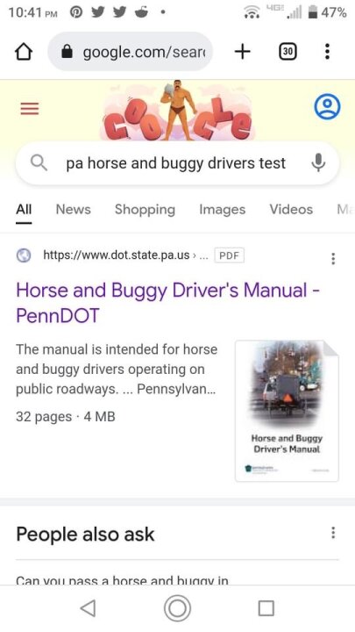Tap the google.com address bar
Viewport: 355px width, 632px height.
[x=130, y=52]
